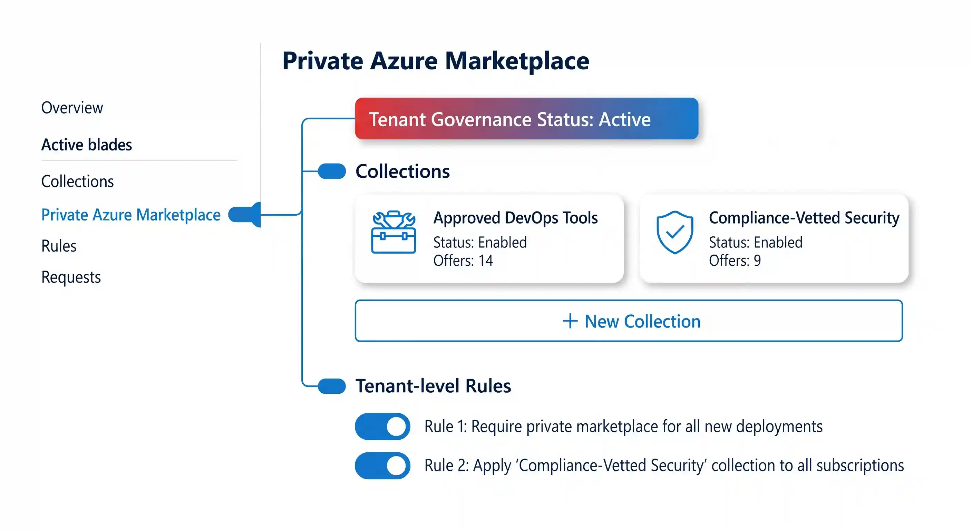Screen dimensions: 972x530
Task: Click the shield checkmark icon on Compliance-Vetted Security
Action: point(675,232)
